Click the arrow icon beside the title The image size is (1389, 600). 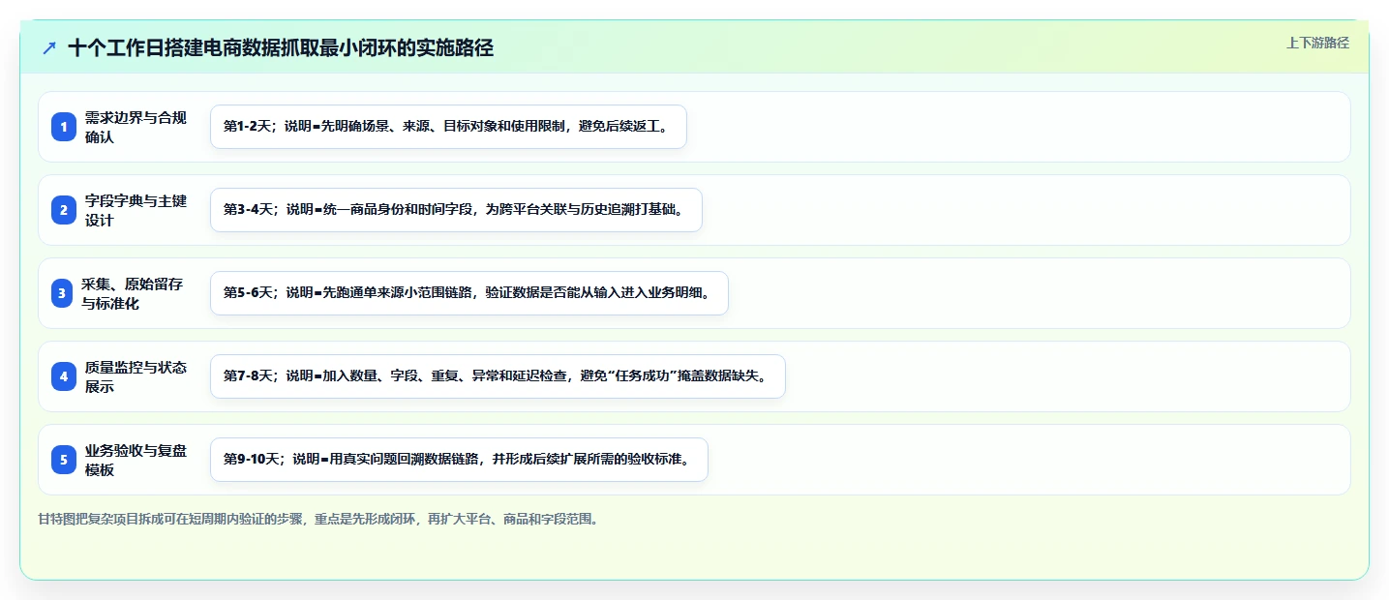pos(49,47)
